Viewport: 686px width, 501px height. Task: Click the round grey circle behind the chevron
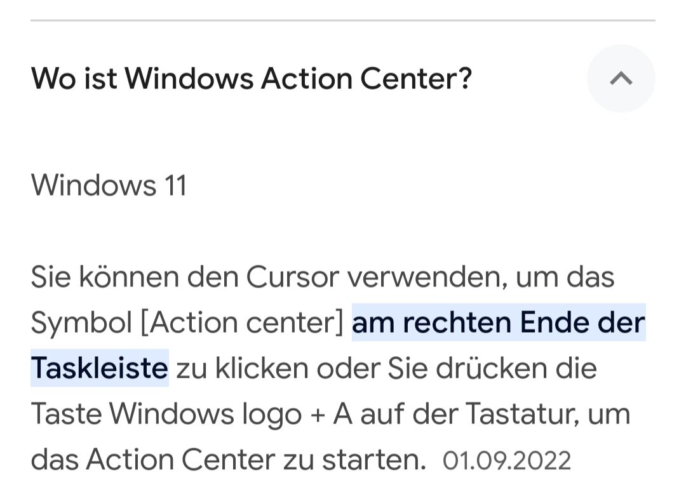click(621, 79)
